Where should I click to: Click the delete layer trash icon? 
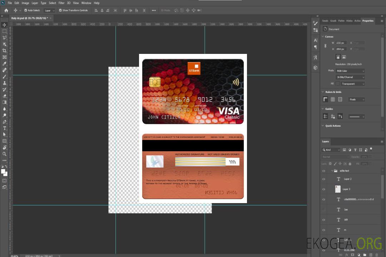pos(377,255)
